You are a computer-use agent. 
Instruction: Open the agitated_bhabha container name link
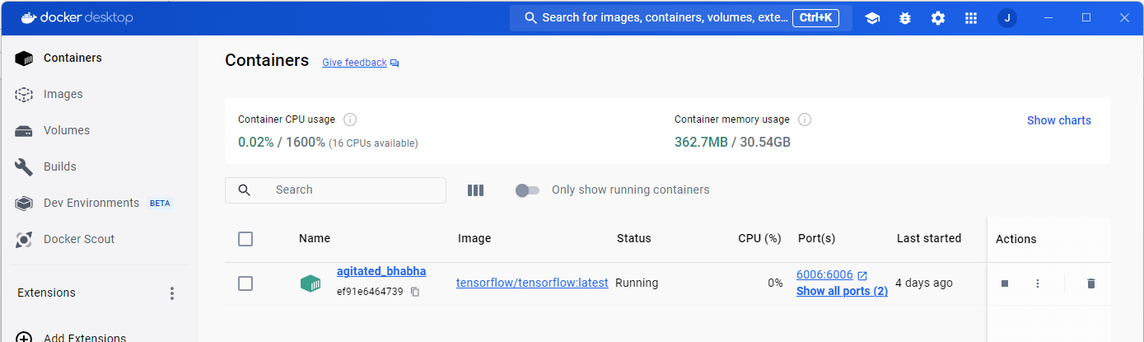(x=381, y=271)
